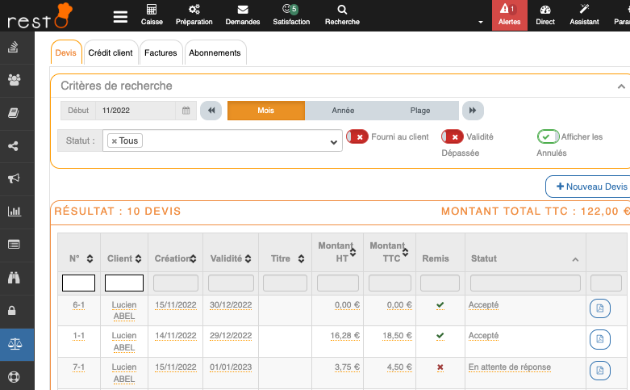Toggle the Fourni au client switch
Image resolution: width=630 pixels, height=390 pixels.
coord(357,137)
